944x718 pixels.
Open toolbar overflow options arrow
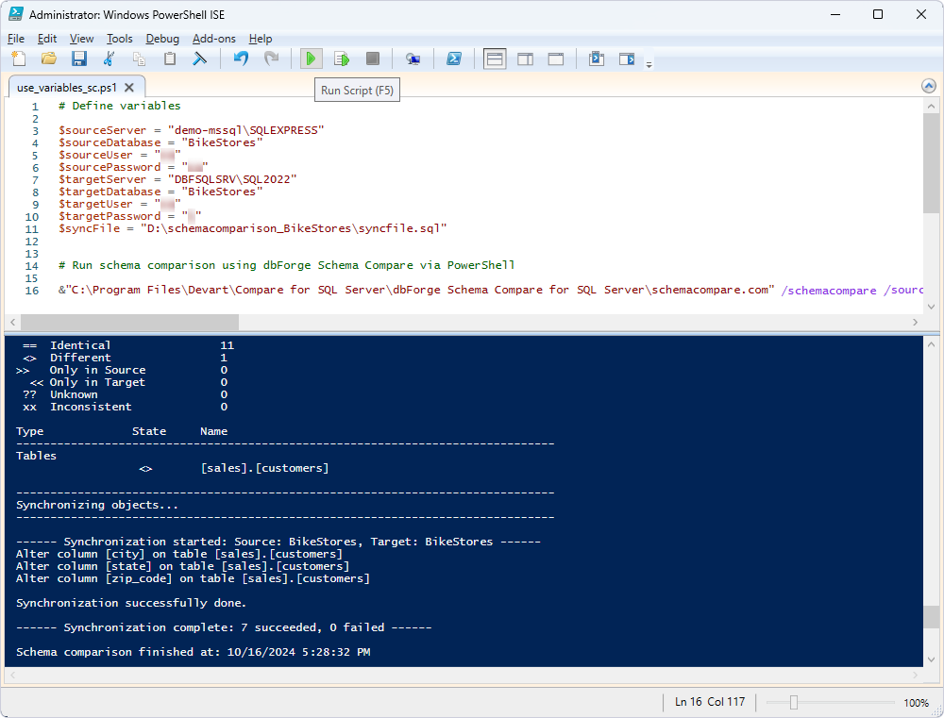coord(649,64)
